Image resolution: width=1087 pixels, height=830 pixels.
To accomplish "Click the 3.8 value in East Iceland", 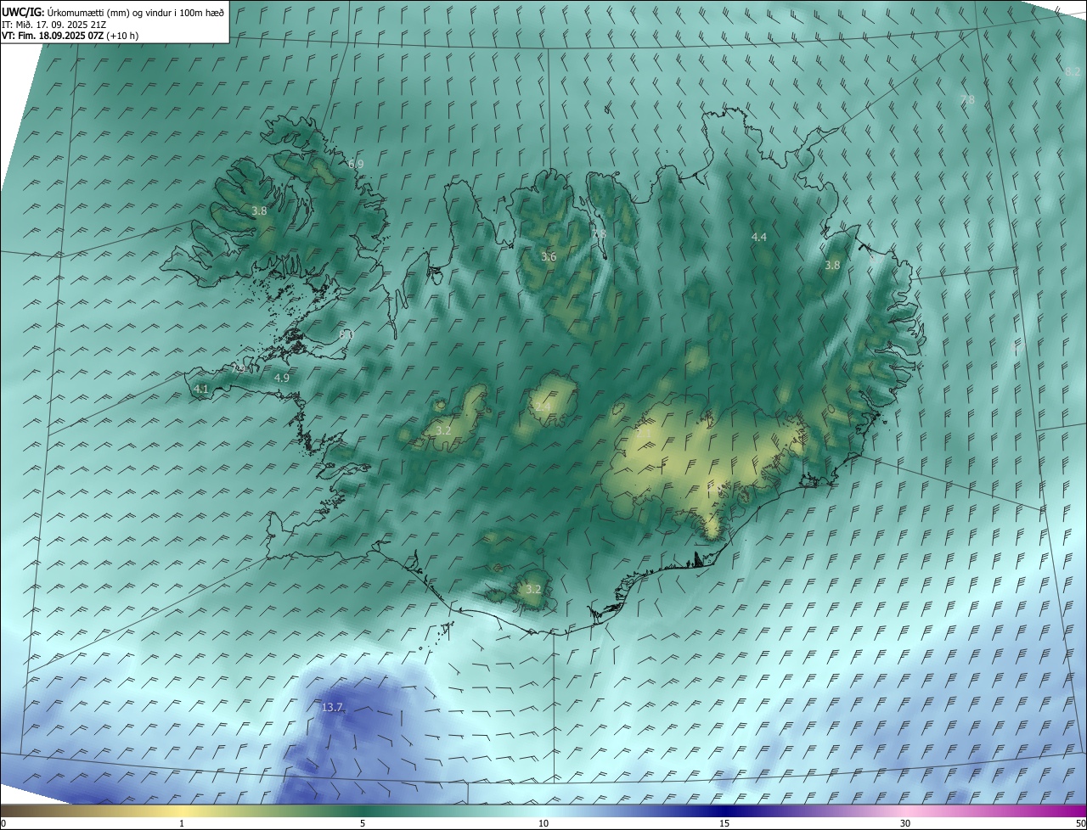I will pos(832,265).
